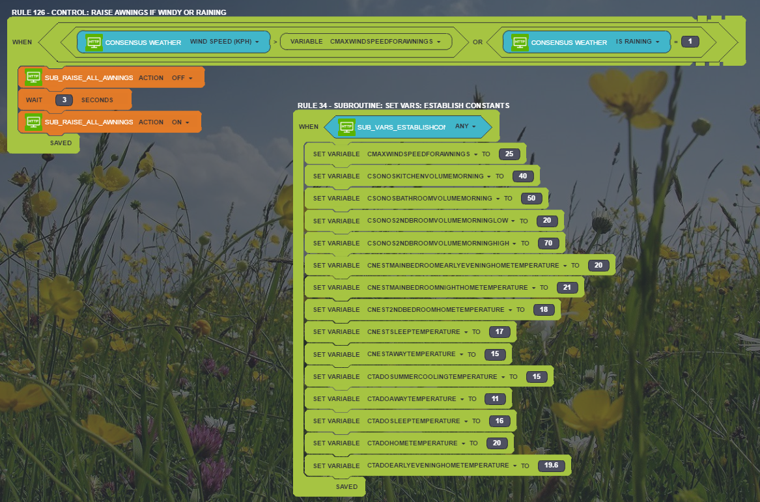760x502 pixels.
Task: Click the Is Raining comparison value 1
Action: tap(690, 42)
